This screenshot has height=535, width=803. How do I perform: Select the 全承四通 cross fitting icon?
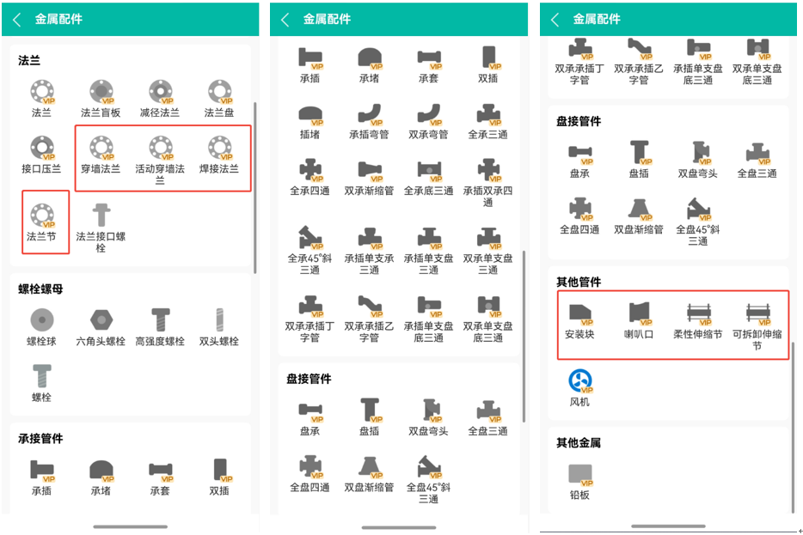(x=310, y=171)
